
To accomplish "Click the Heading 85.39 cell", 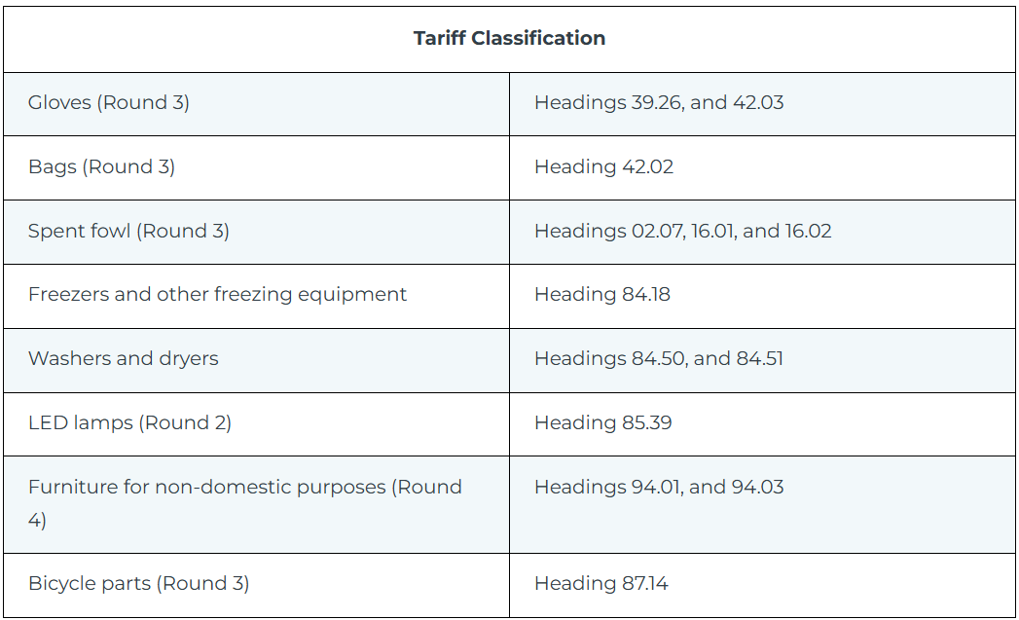I will point(602,422).
